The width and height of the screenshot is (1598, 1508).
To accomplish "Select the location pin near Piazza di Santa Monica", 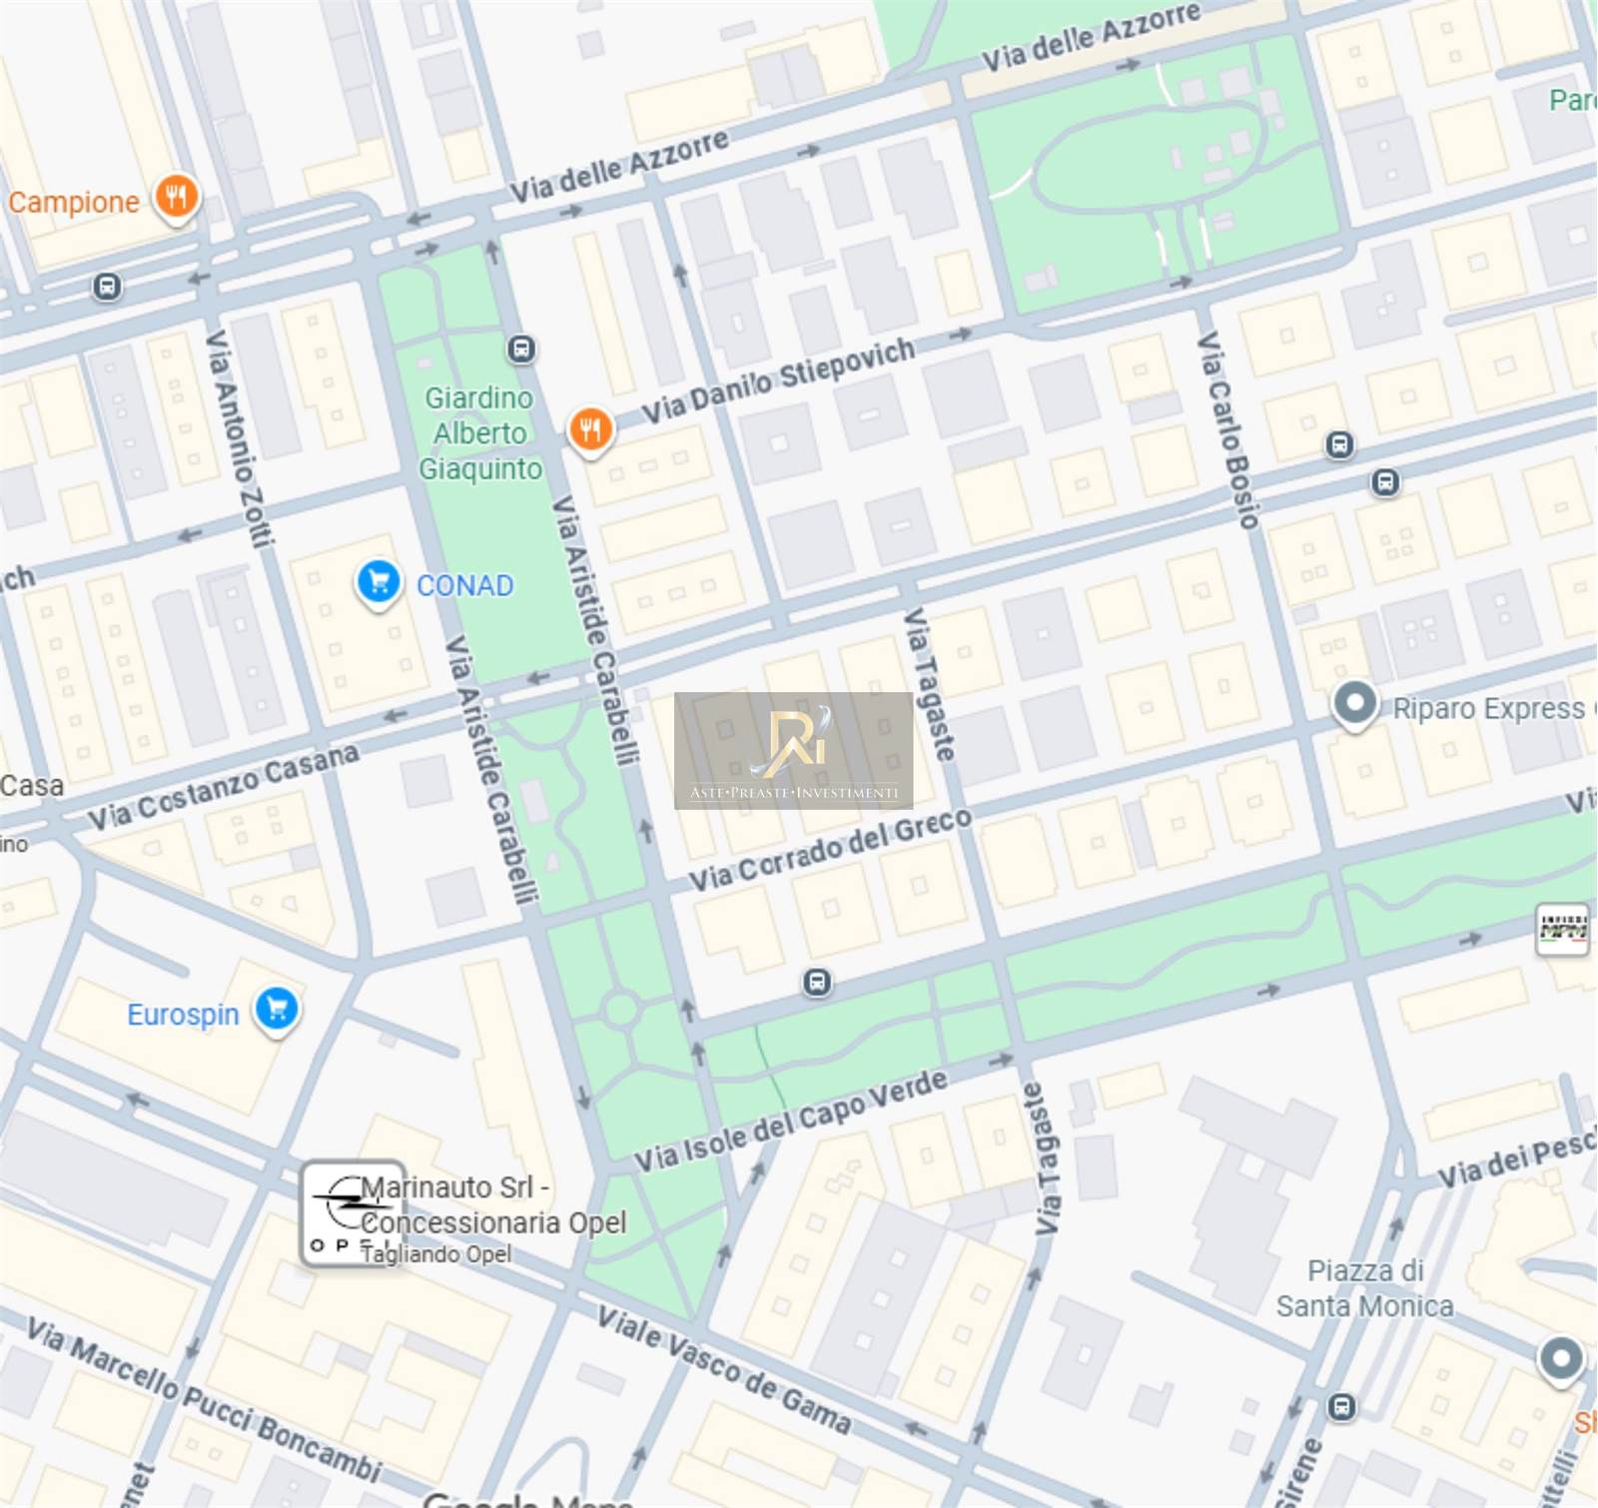I will point(1561,1360).
